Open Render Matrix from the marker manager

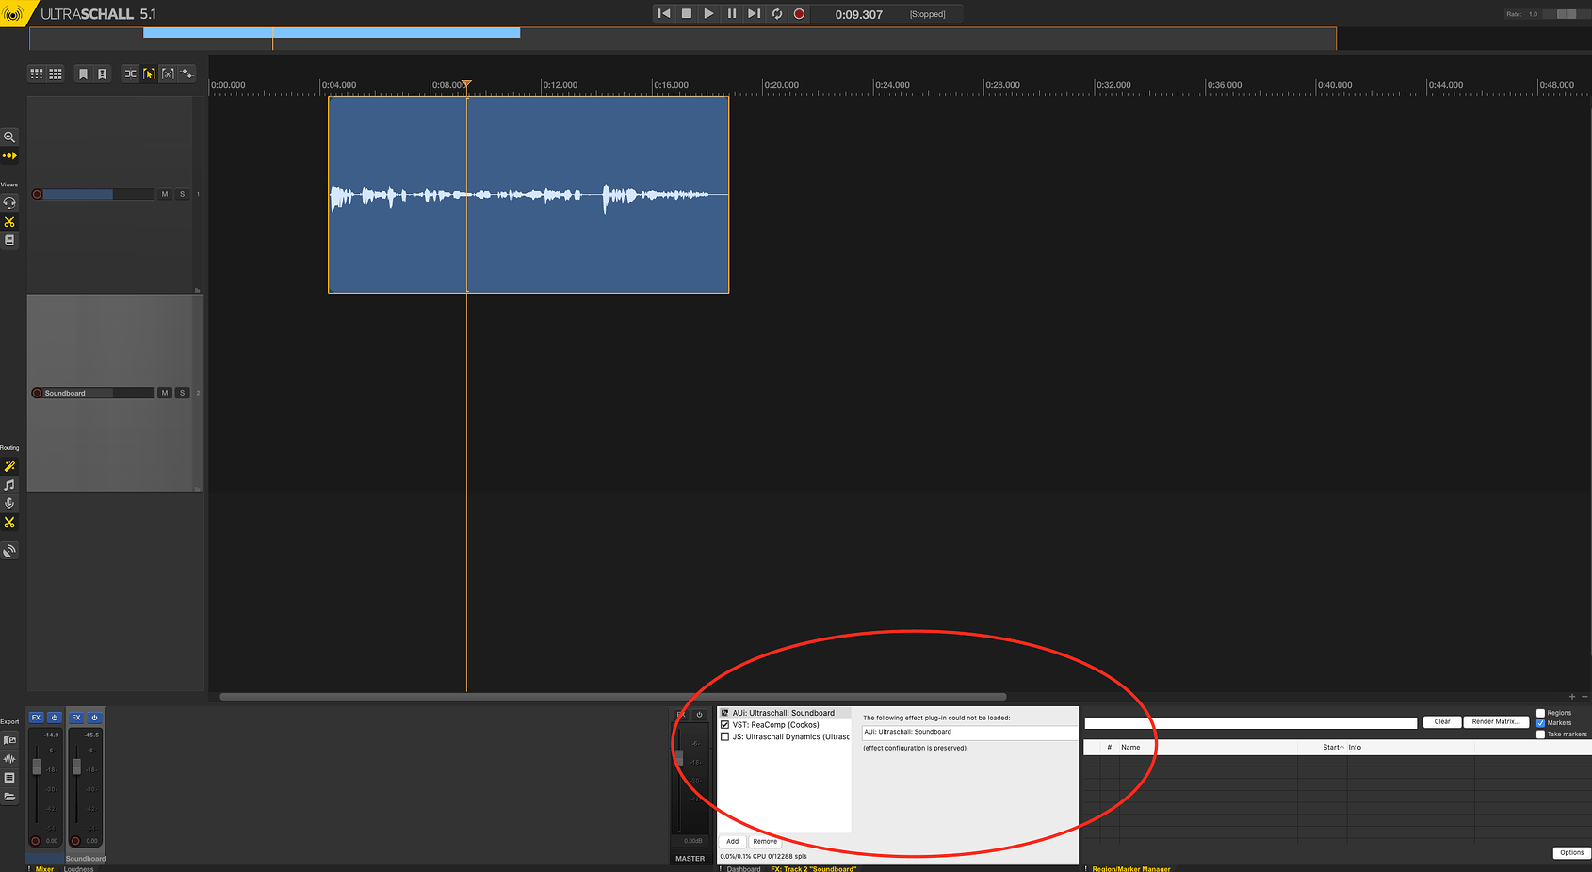tap(1496, 722)
